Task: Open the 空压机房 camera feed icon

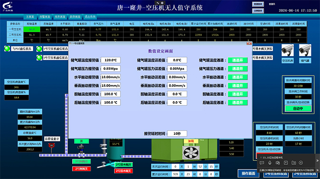Action: (x=288, y=50)
